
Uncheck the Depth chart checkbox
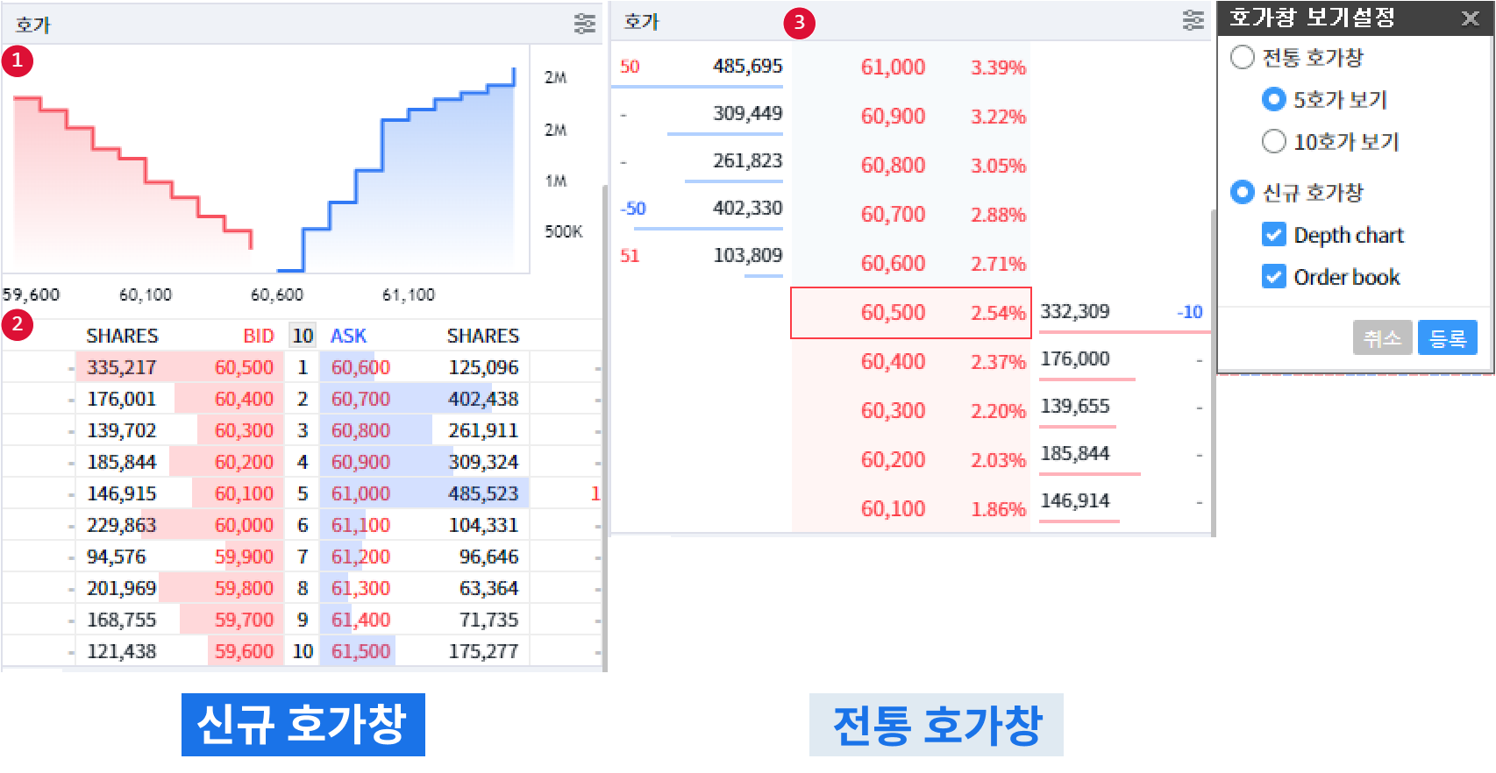[1273, 235]
